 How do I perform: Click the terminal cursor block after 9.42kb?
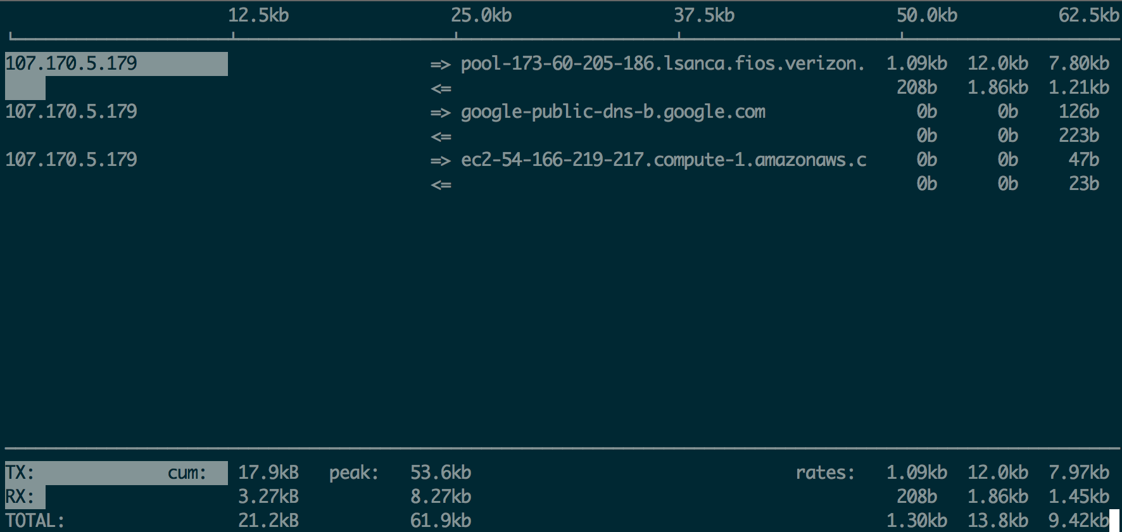[x=1114, y=521]
